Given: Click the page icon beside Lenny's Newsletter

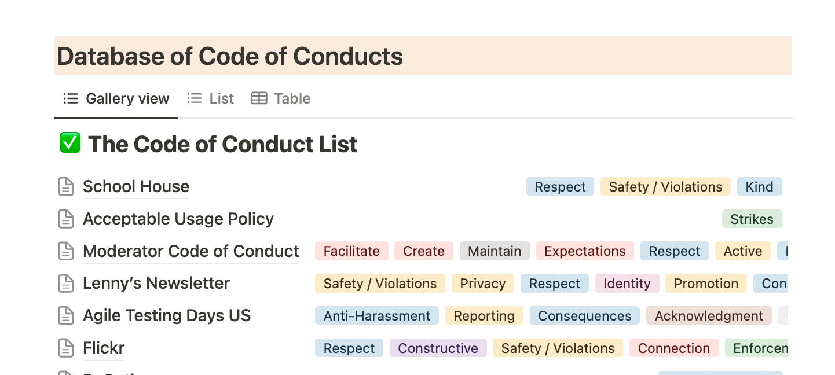Looking at the screenshot, I should coord(67,284).
